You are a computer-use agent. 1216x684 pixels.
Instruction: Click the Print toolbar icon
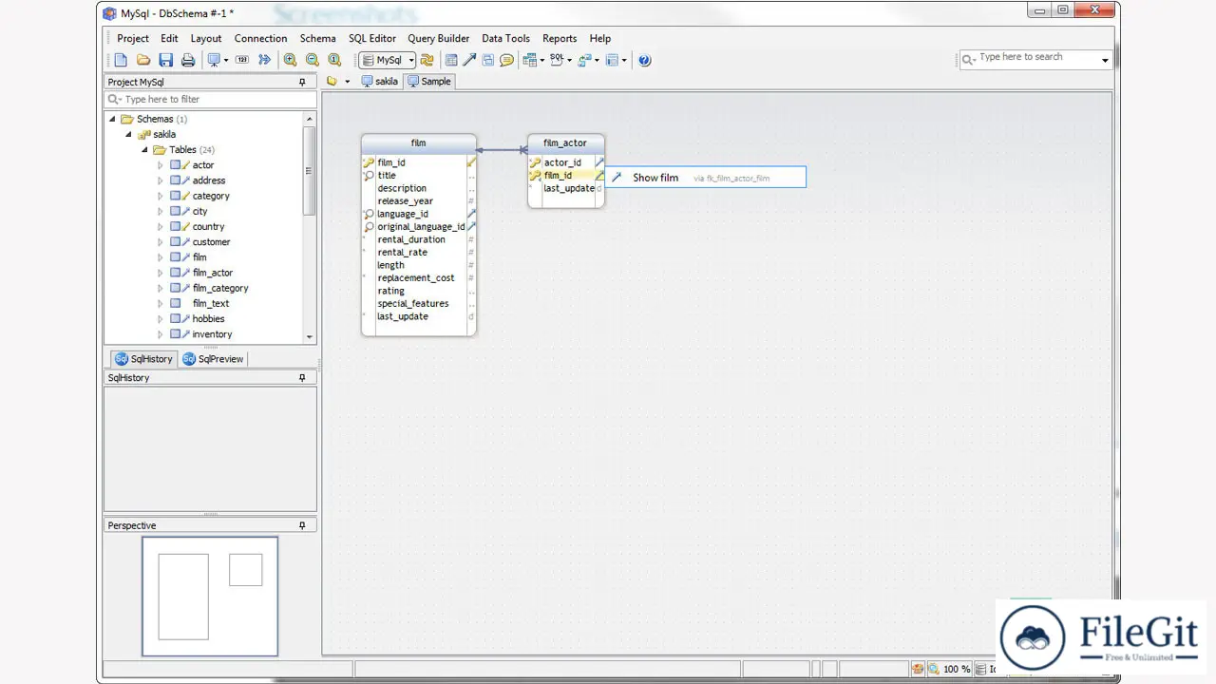(x=188, y=60)
